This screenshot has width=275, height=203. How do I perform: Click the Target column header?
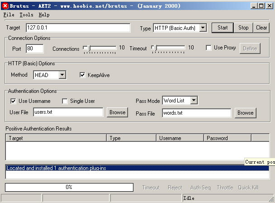[56, 138]
